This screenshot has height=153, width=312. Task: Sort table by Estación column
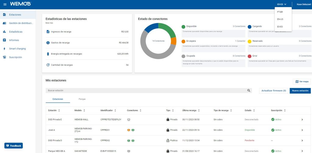[x=59, y=110]
